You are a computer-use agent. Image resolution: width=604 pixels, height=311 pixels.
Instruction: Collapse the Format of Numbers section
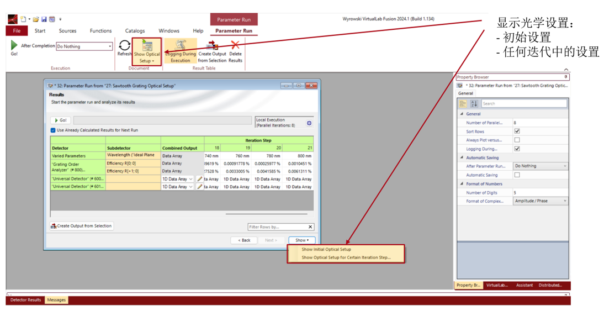click(462, 184)
